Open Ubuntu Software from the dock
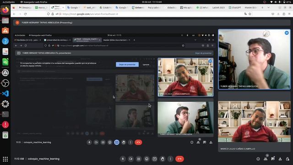This screenshot has width=293, height=165. coord(5,31)
